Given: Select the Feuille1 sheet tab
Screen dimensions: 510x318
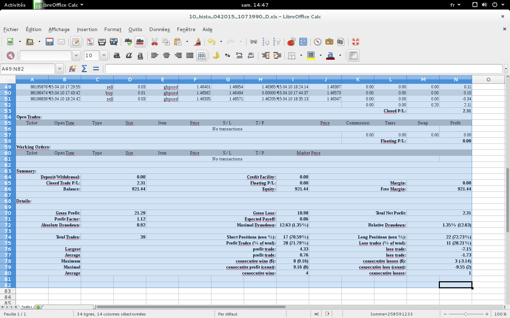Looking at the screenshot, I should pyautogui.click(x=27, y=307).
